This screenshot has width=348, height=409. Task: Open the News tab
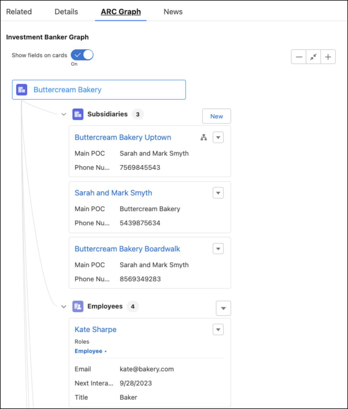(173, 12)
